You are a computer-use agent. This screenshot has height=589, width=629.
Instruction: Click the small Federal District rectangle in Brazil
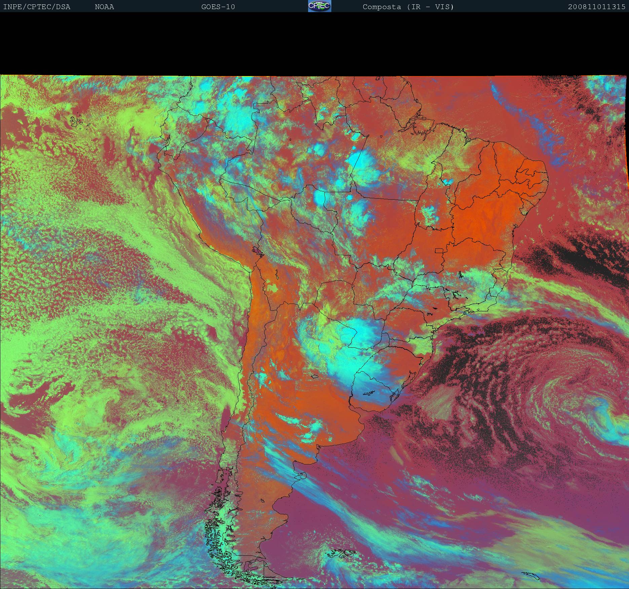click(x=439, y=250)
